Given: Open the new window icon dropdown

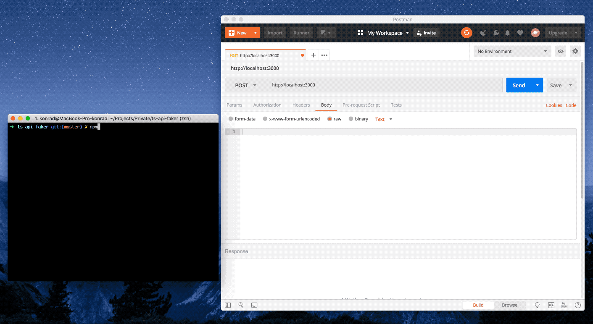Looking at the screenshot, I should point(326,33).
